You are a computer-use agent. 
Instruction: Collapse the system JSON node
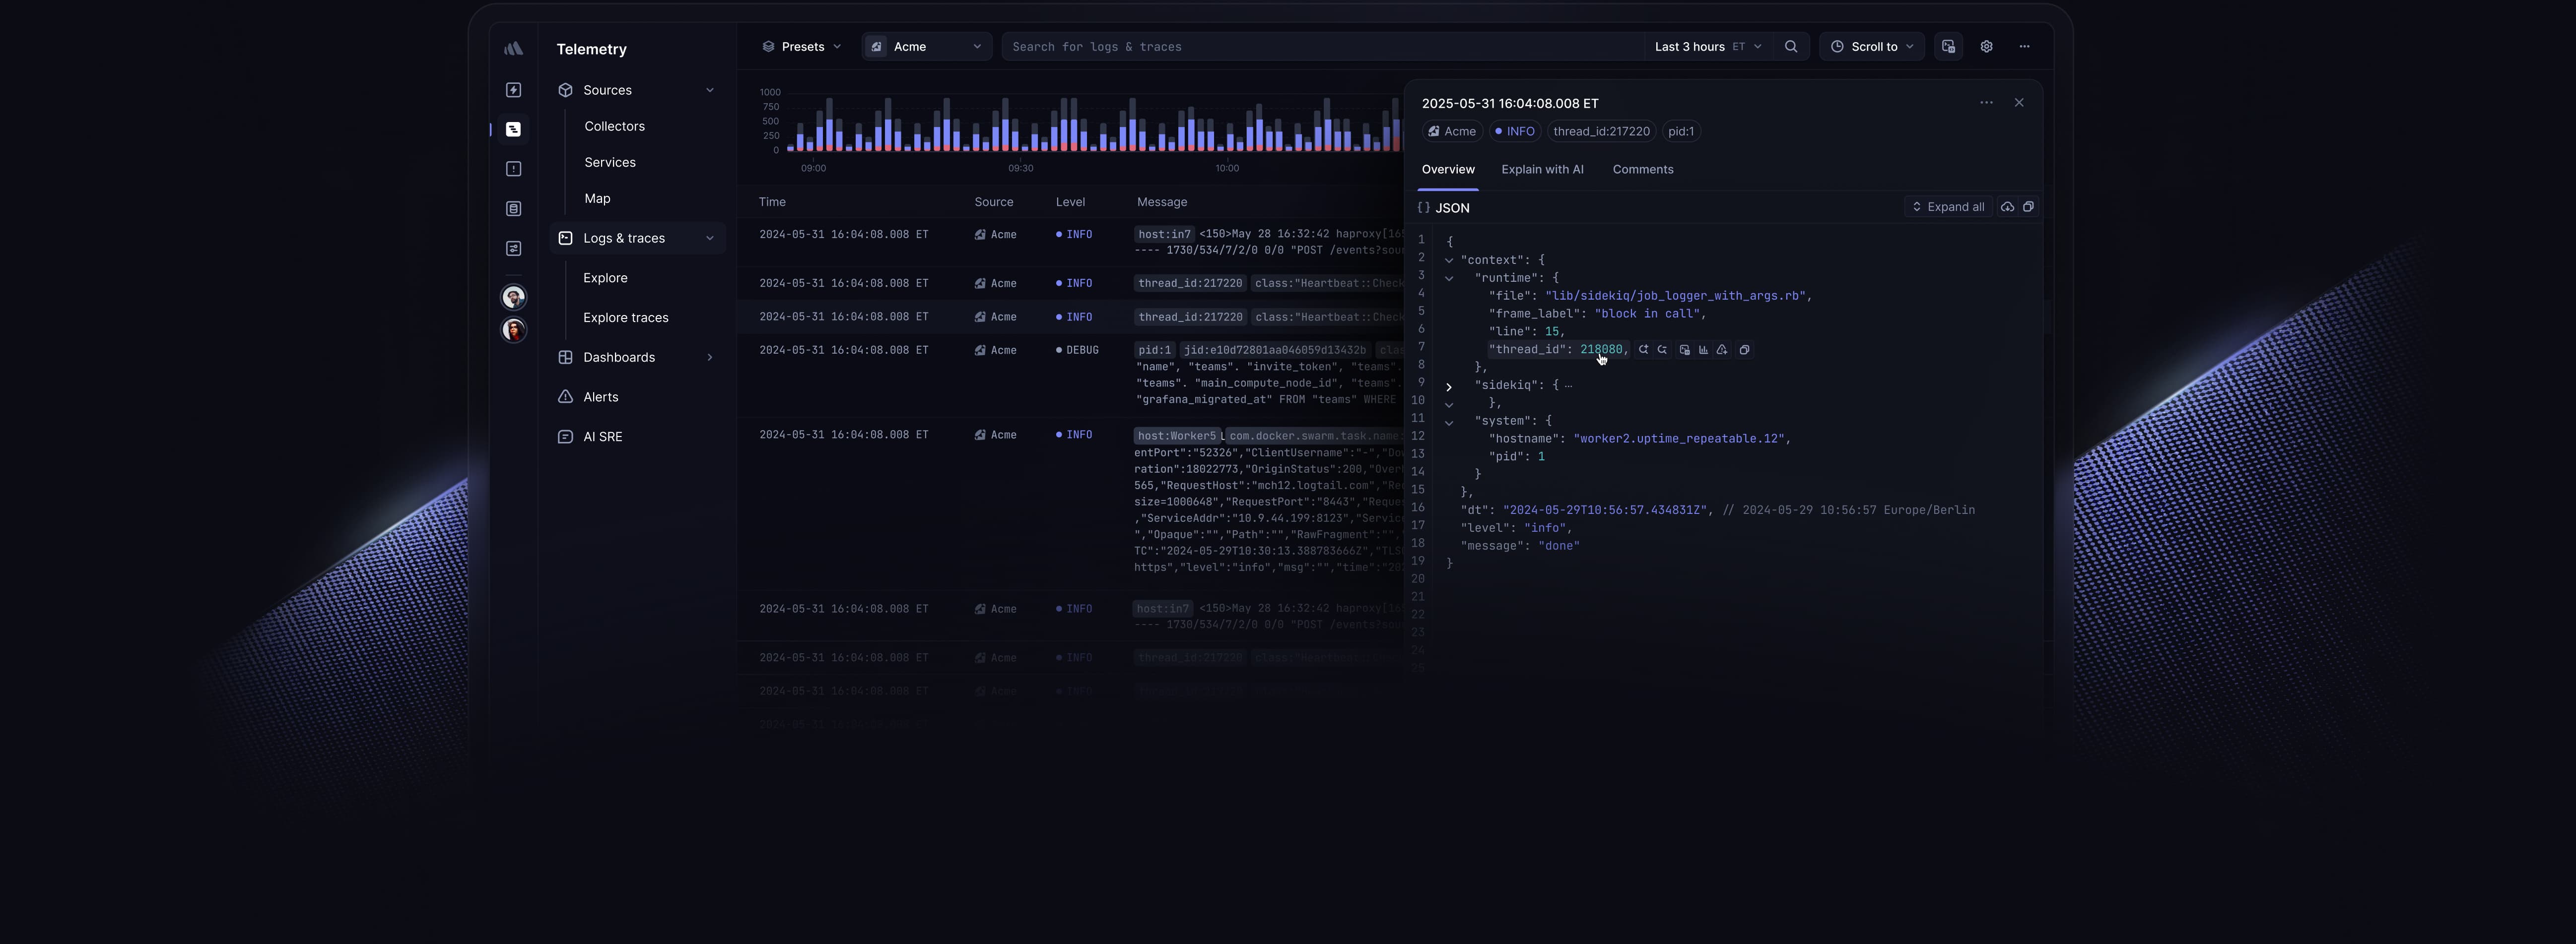tap(1449, 423)
